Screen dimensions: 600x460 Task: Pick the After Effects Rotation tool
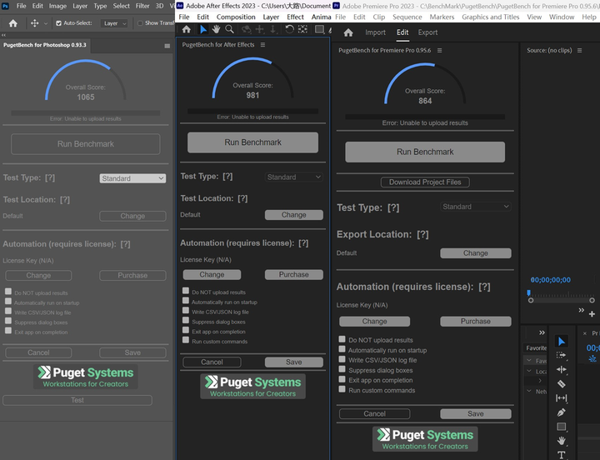point(290,29)
